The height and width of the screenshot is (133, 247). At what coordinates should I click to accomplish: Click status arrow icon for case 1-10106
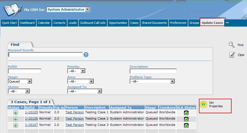pyautogui.click(x=16, y=119)
